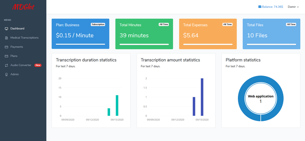This screenshot has width=305, height=141.
Task: Click the $0.15 / Minute value
Action: tap(75, 35)
